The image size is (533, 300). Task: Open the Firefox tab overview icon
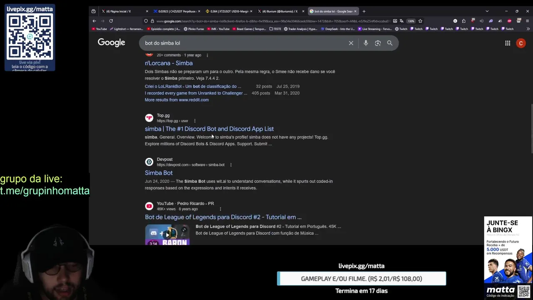93,11
